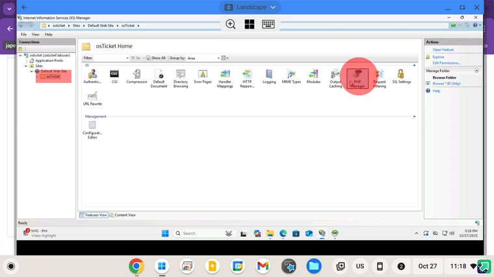Click the US keyboard input indicator
The width and height of the screenshot is (494, 277).
[x=360, y=267]
